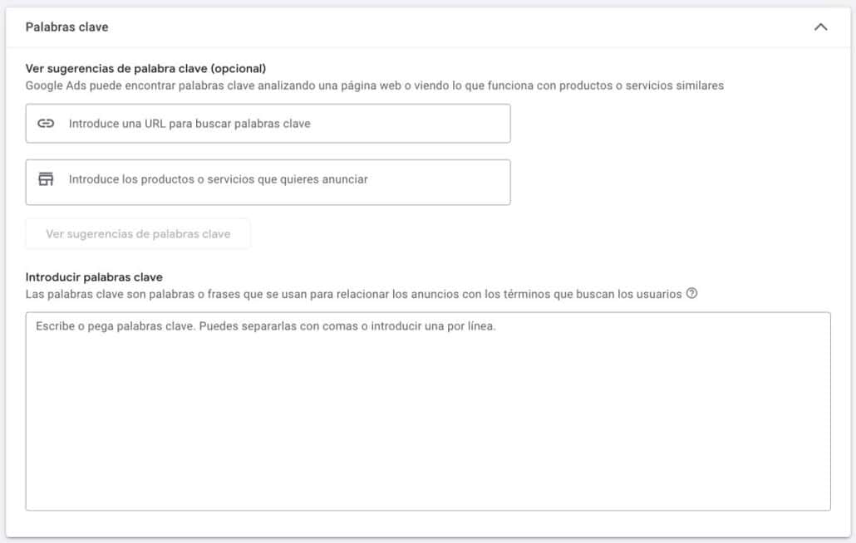Click placeholder 'Introduce los productos' text

click(x=218, y=179)
